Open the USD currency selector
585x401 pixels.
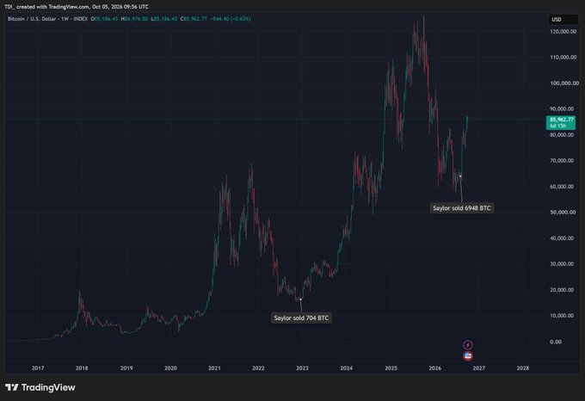click(x=563, y=20)
